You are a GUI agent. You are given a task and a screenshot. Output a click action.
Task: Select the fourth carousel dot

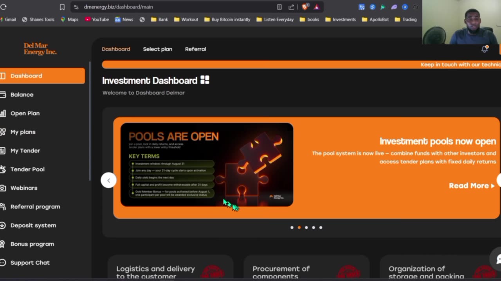click(x=314, y=228)
